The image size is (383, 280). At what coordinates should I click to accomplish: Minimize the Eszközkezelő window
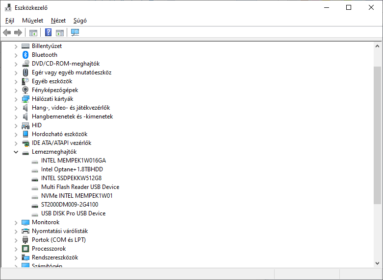pos(327,7)
